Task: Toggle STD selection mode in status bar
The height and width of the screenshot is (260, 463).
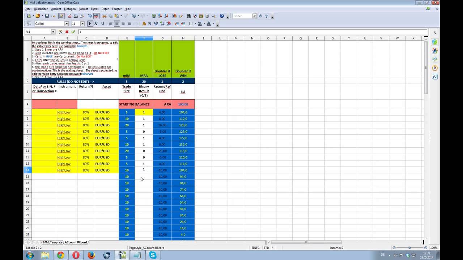Action: (x=266, y=248)
